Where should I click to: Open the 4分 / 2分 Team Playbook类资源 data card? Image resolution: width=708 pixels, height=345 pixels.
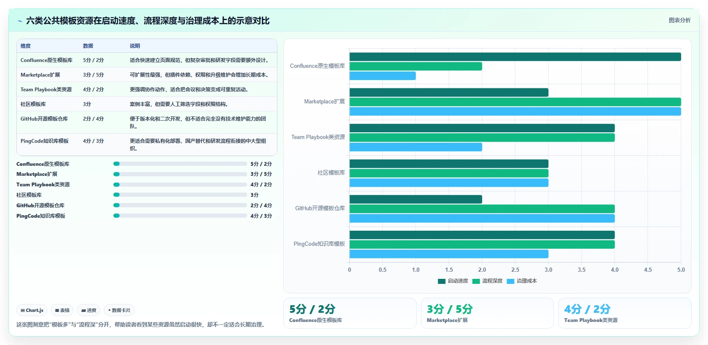point(624,313)
